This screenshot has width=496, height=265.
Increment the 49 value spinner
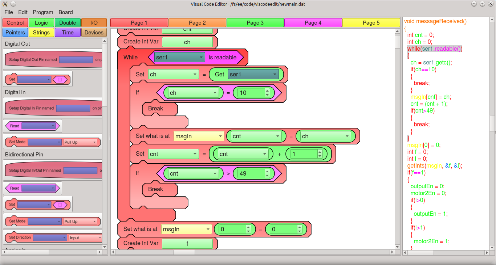[x=267, y=171]
